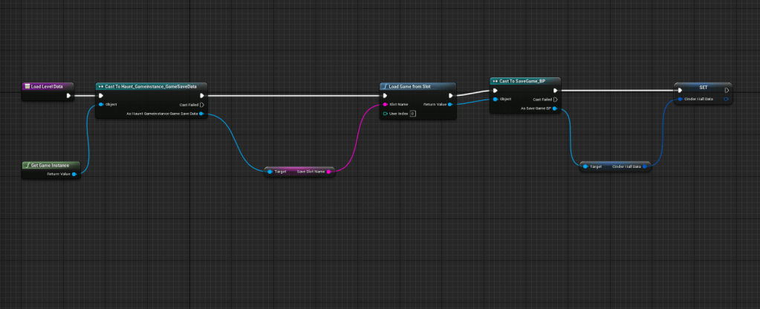Image resolution: width=760 pixels, height=309 pixels.
Task: Click Return Value pin on Load Game from Slot
Action: coord(451,105)
